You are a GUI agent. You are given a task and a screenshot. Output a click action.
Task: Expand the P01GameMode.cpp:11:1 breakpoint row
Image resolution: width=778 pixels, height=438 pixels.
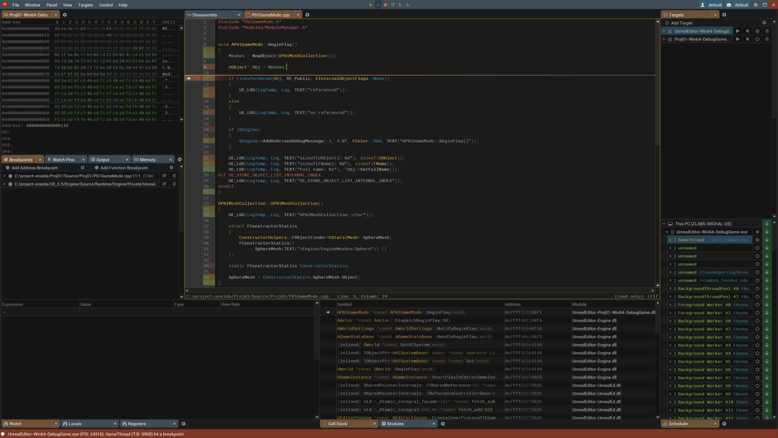coord(5,176)
